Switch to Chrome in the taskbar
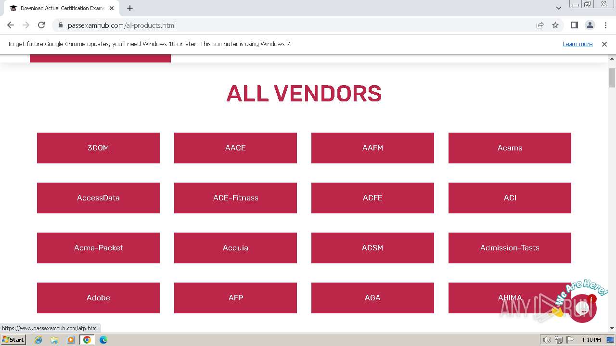616x346 pixels. coord(87,340)
